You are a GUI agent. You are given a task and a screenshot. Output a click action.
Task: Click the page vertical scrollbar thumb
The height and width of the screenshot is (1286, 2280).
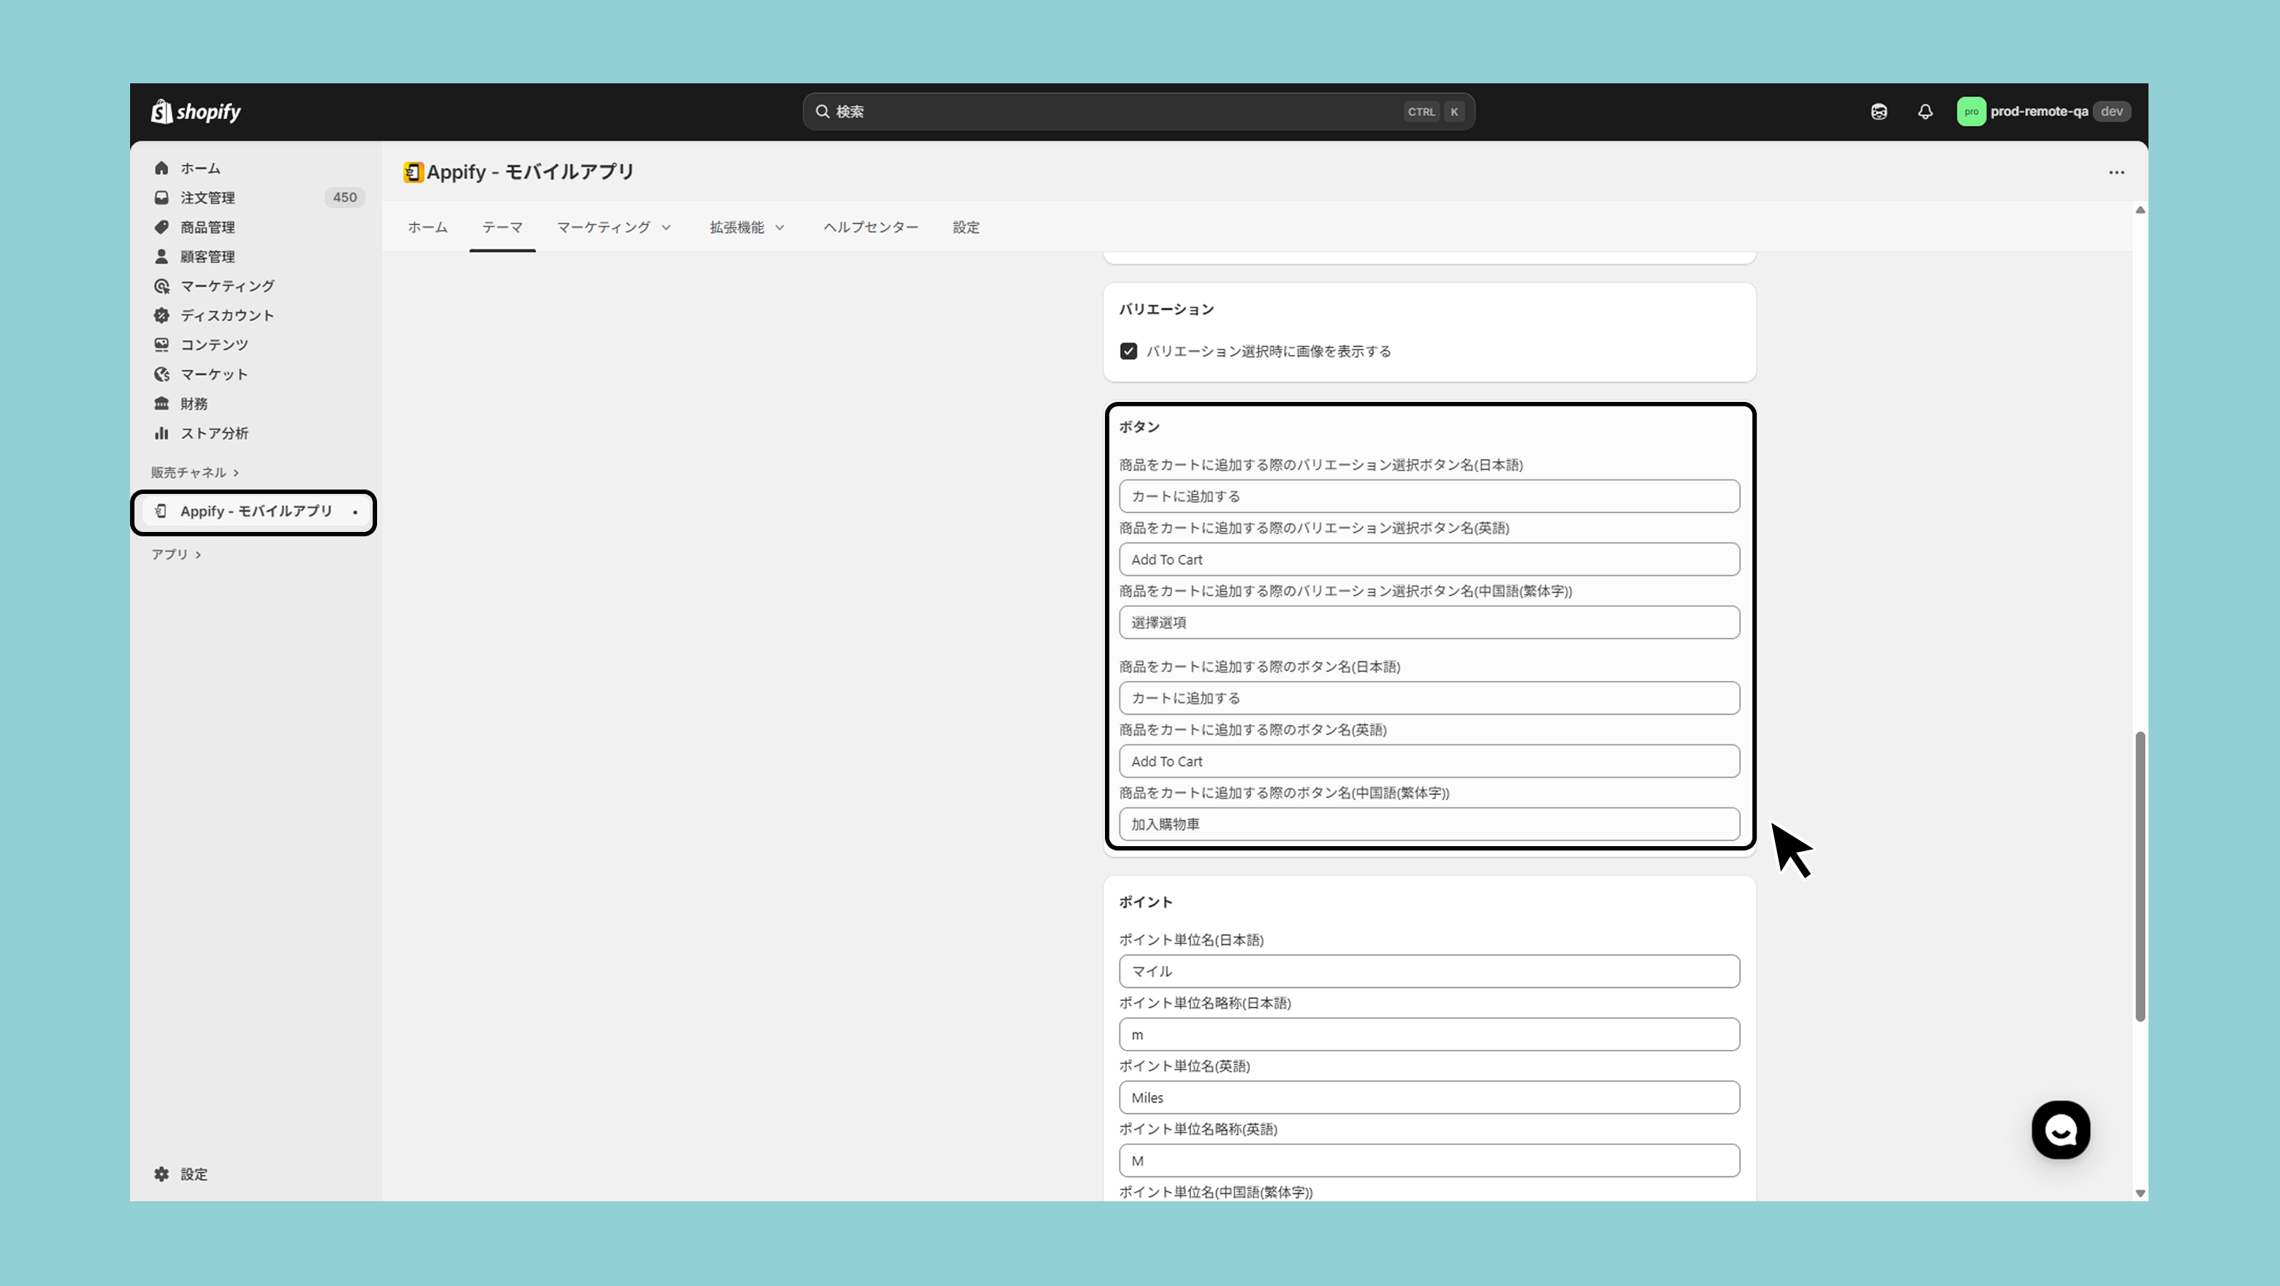tap(2139, 876)
